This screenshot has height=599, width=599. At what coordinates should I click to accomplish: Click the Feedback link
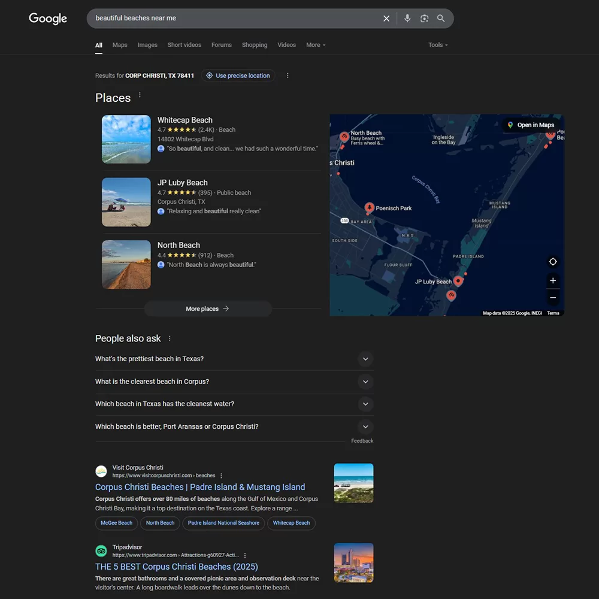click(x=362, y=441)
